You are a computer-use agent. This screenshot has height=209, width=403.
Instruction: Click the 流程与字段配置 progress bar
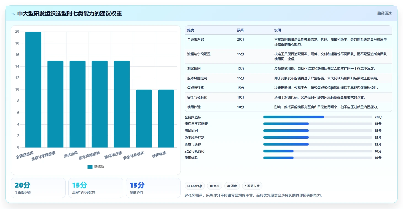pyautogui.click(x=318, y=124)
